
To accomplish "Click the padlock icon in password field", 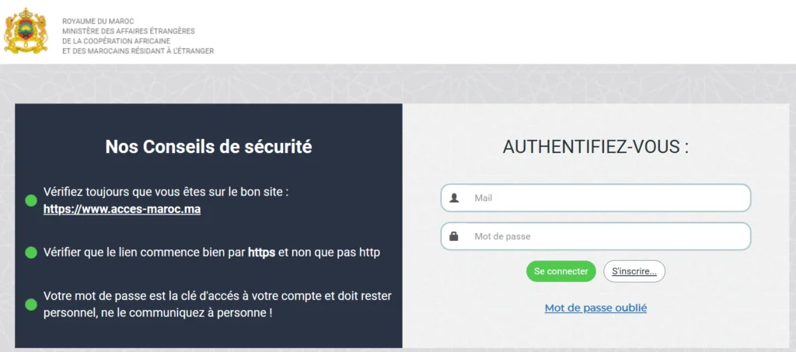I will (455, 236).
